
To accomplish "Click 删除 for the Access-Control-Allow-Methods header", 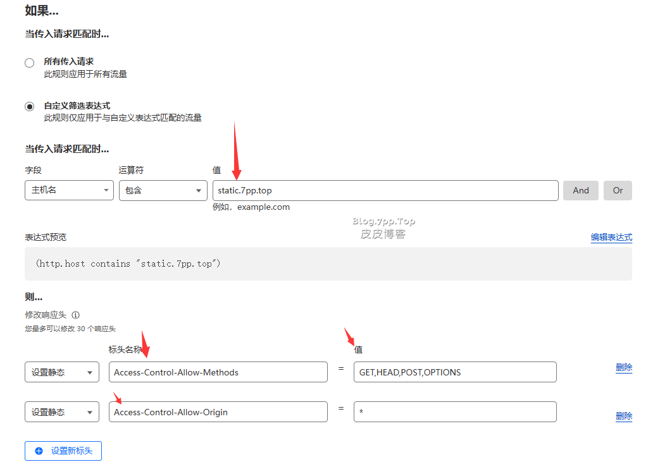I will coord(623,367).
